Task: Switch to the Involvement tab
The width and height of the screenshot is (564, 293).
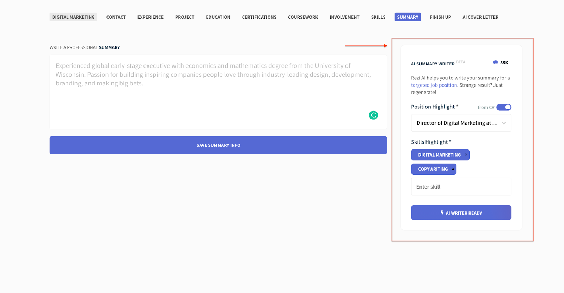Action: click(344, 17)
